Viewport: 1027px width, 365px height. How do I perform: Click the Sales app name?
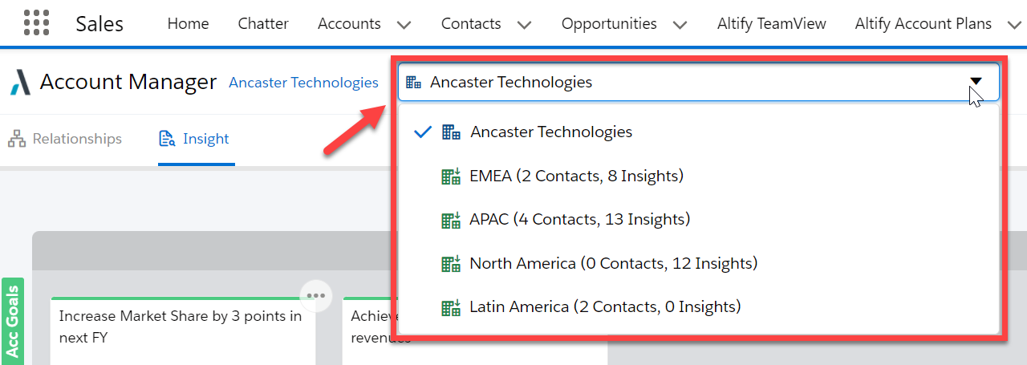click(x=99, y=23)
